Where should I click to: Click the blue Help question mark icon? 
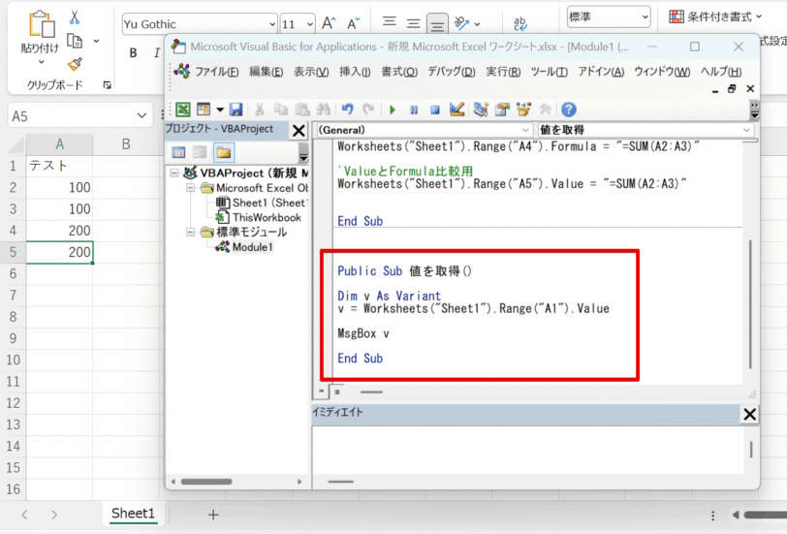tap(569, 110)
